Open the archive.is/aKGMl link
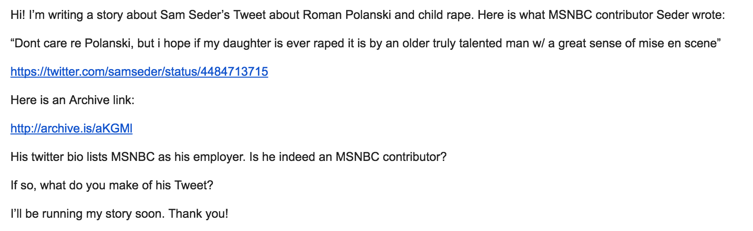Screen dimensions: 753x231 click(x=71, y=129)
